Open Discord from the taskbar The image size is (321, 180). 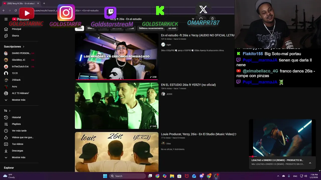(x=201, y=176)
